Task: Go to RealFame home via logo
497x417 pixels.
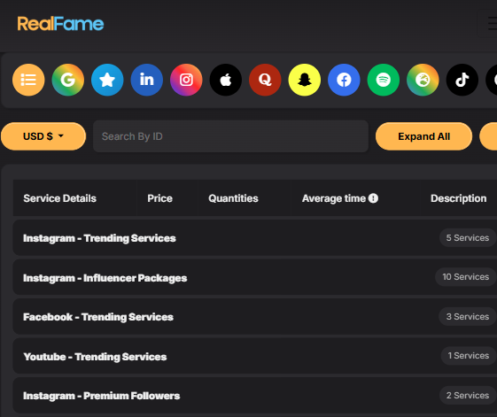Action: pos(60,24)
